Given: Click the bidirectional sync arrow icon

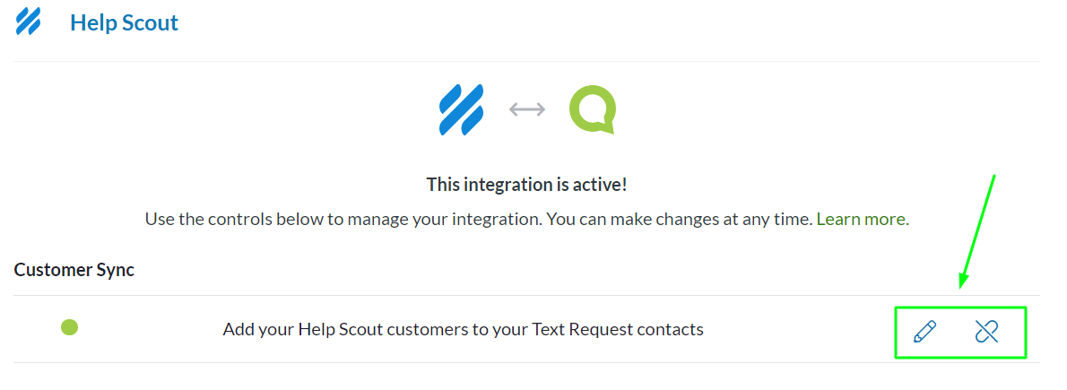Looking at the screenshot, I should 527,109.
